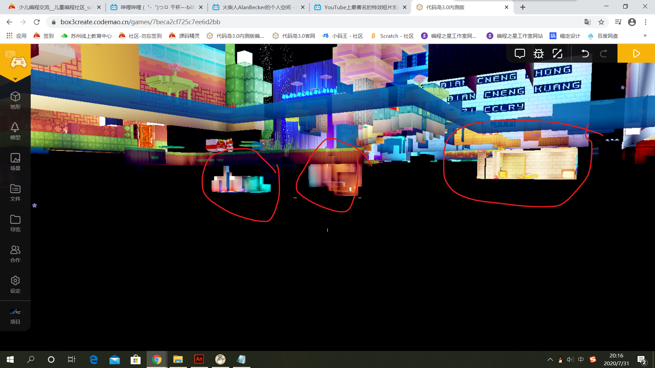Launch Adobe Animate from taskbar

click(x=199, y=359)
